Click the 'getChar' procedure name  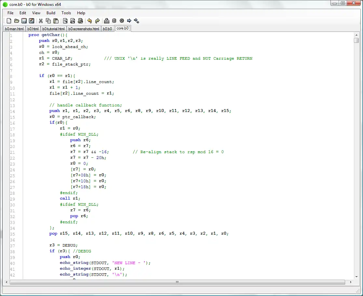click(x=50, y=35)
